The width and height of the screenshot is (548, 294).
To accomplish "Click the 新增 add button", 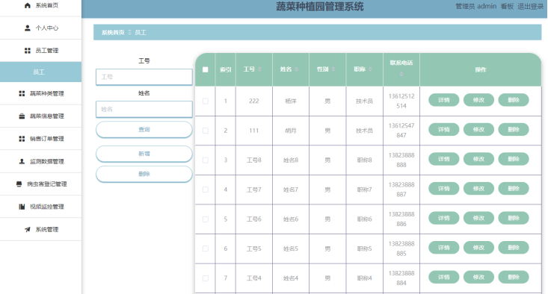I will (144, 154).
